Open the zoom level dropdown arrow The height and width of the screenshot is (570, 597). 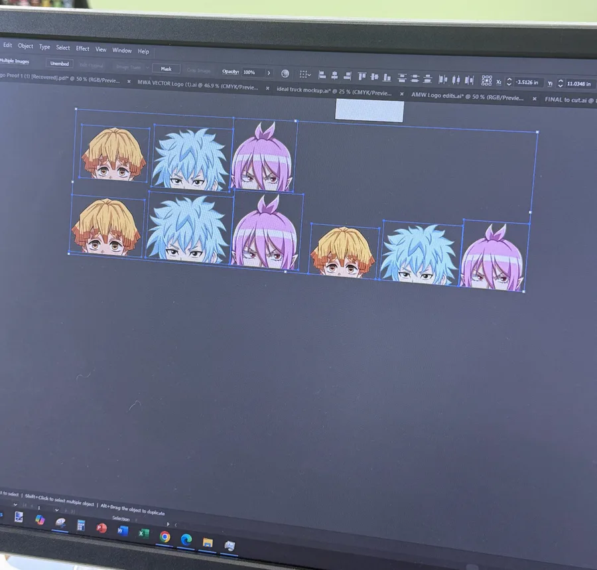point(15,504)
